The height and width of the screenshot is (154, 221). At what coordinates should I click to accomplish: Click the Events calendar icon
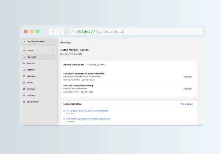pos(24,83)
